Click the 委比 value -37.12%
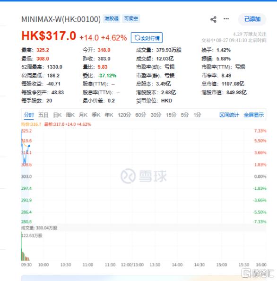The height and width of the screenshot is (281, 277). pos(107,76)
